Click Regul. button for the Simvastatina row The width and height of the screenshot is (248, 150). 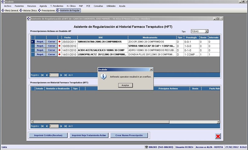click(40, 42)
